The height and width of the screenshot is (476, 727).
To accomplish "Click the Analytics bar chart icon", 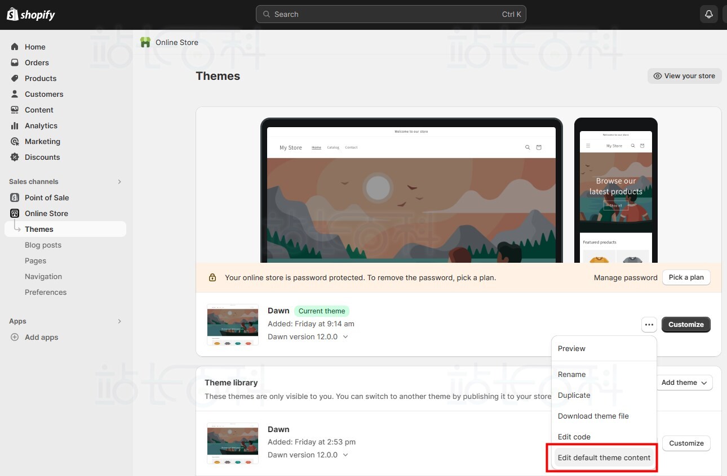I will click(15, 125).
